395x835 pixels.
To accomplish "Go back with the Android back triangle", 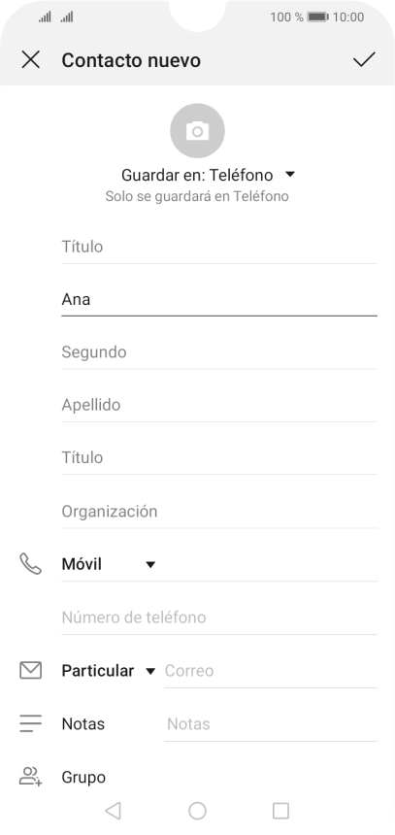I will tap(113, 811).
